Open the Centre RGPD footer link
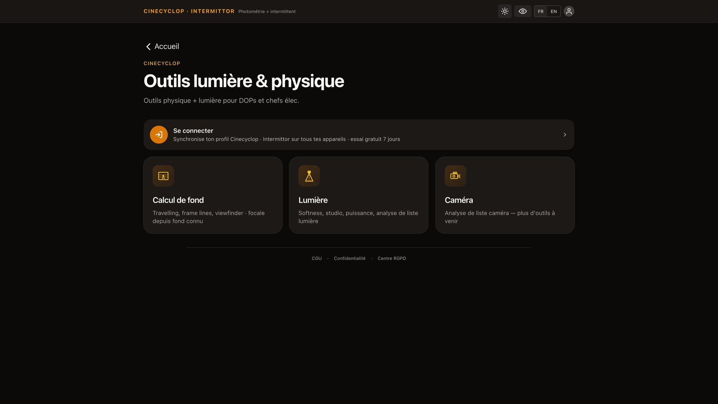Viewport: 718px width, 404px height. point(392,258)
